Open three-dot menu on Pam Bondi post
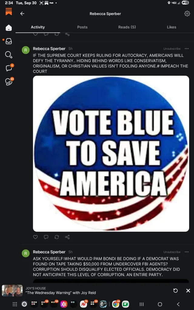Viewport: 194px width, 310px height. click(187, 252)
